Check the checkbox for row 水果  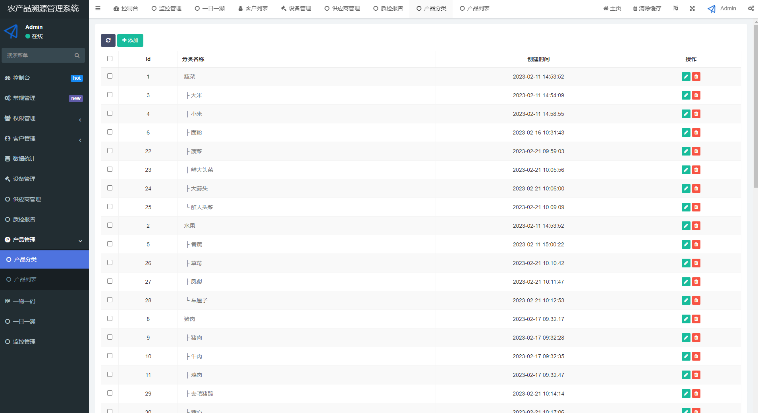[110, 225]
